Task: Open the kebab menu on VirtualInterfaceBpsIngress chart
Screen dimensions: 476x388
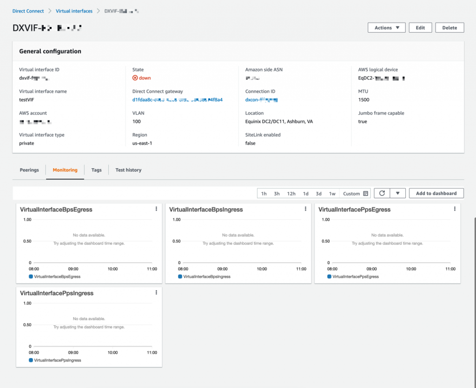Action: 305,209
